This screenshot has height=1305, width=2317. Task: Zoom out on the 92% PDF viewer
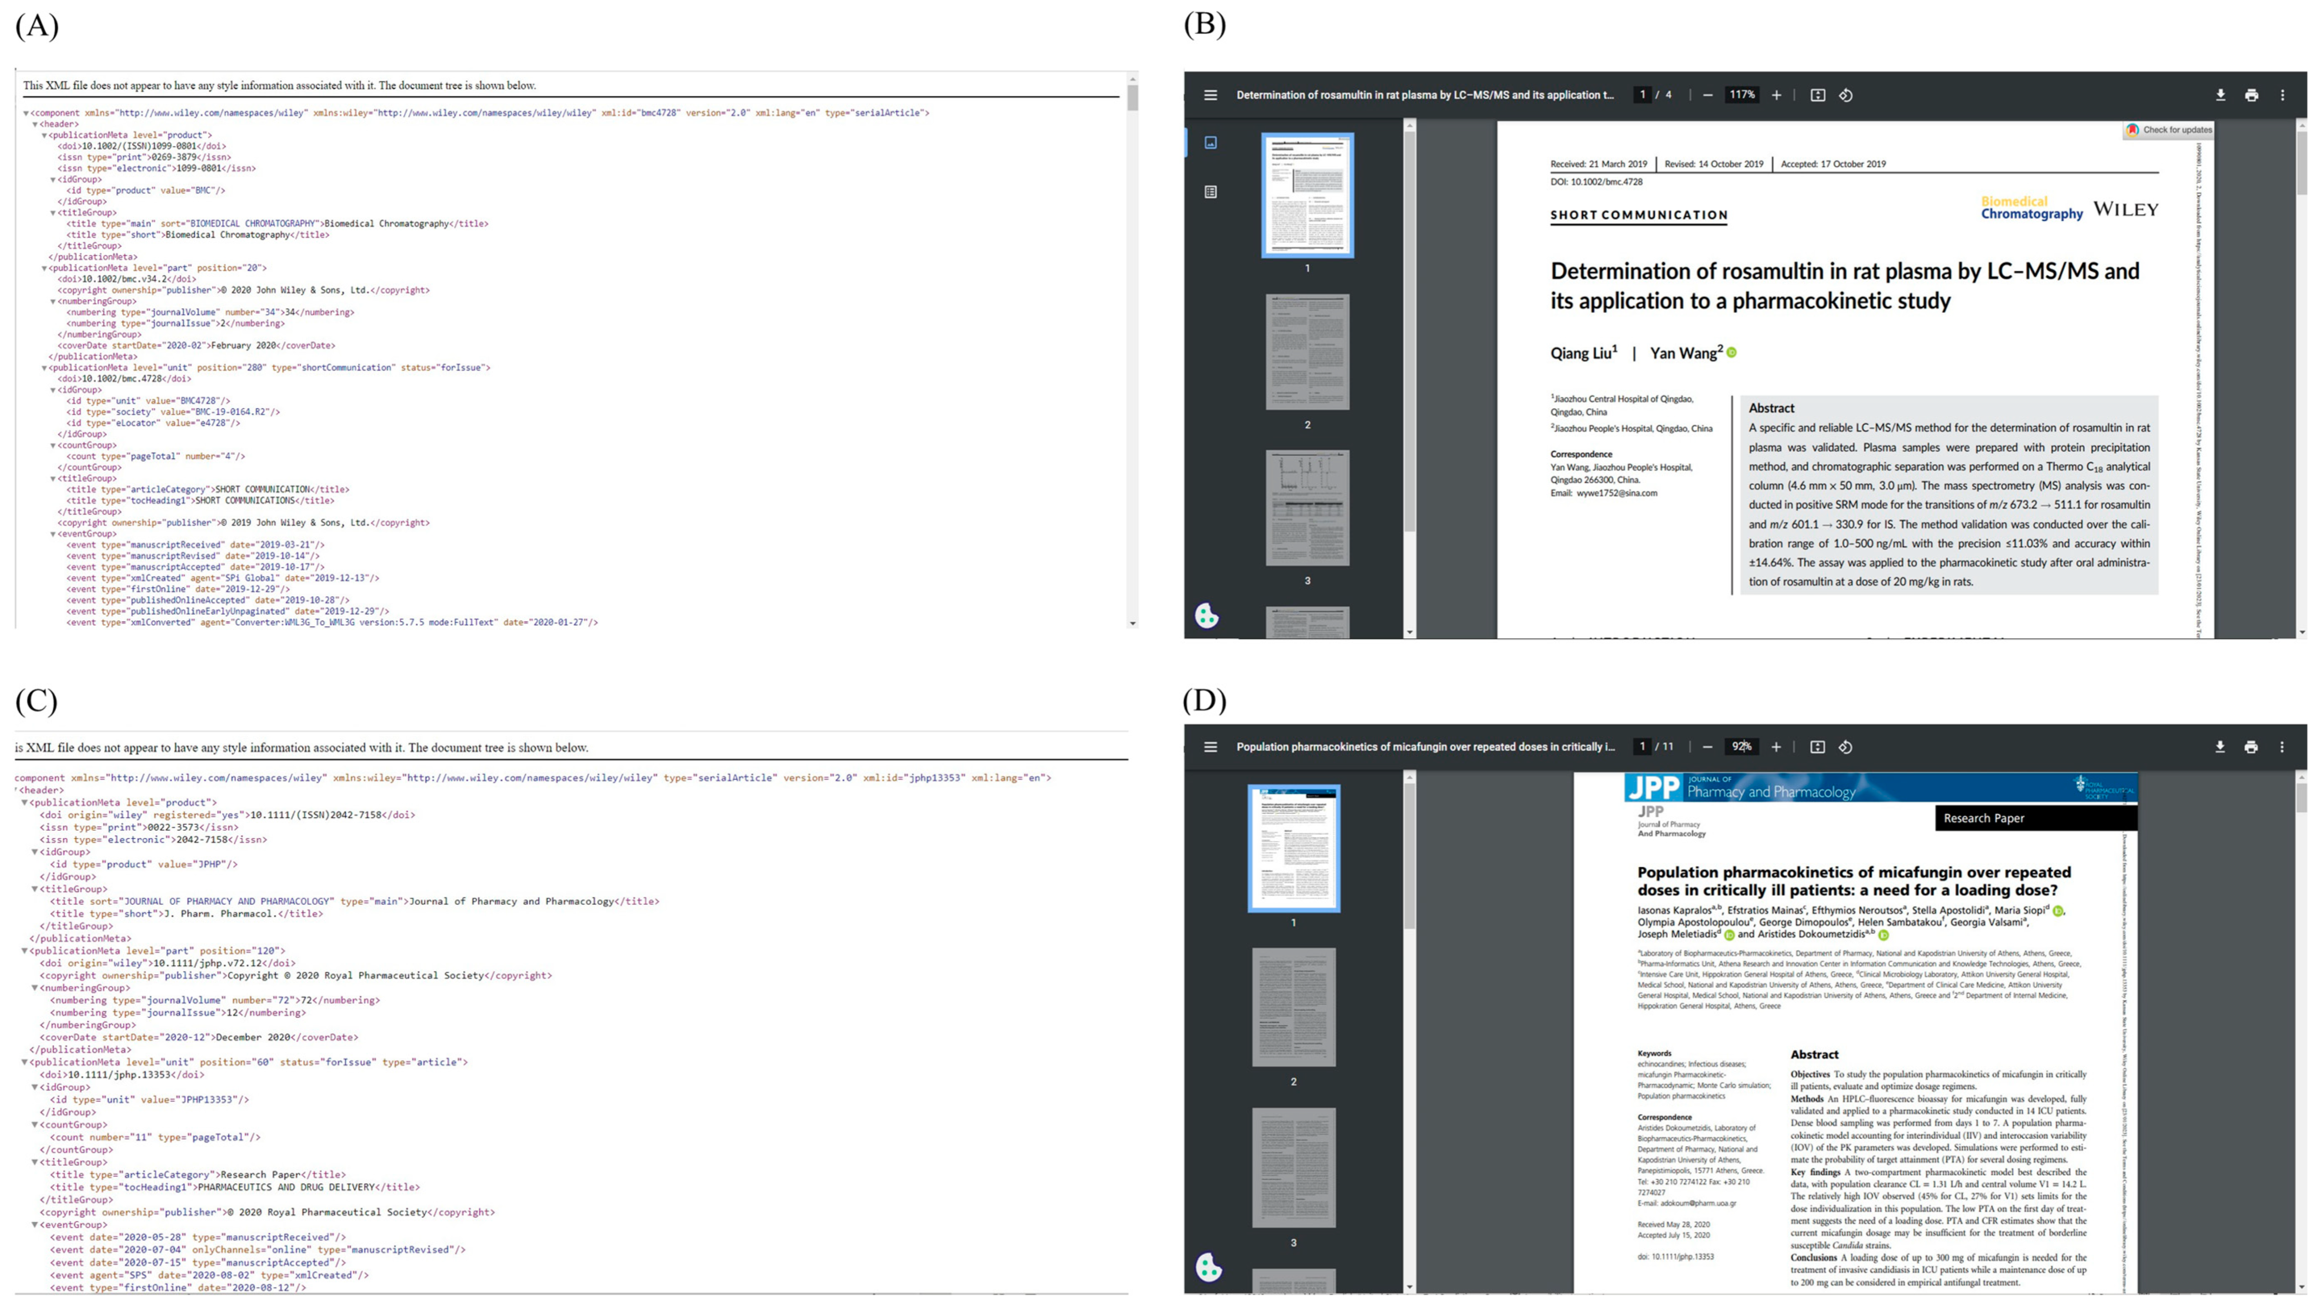pyautogui.click(x=1707, y=747)
